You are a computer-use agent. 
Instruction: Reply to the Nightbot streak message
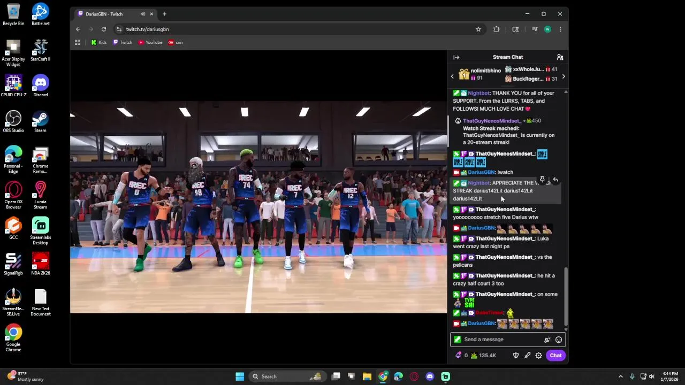[555, 180]
